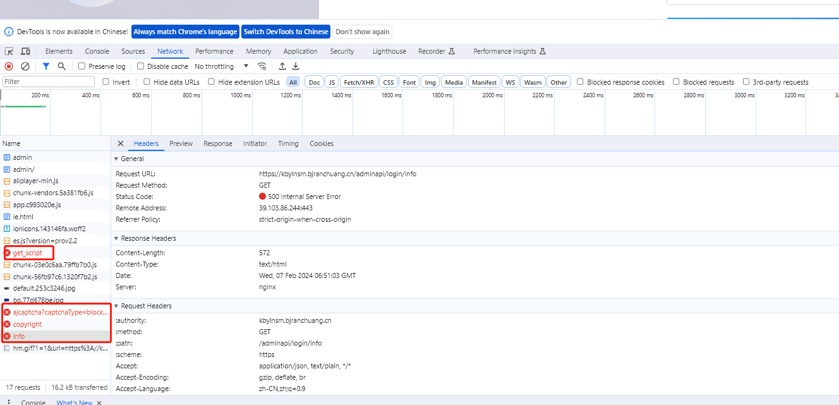Click Don't show again button
This screenshot has width=839, height=405.
click(x=363, y=32)
